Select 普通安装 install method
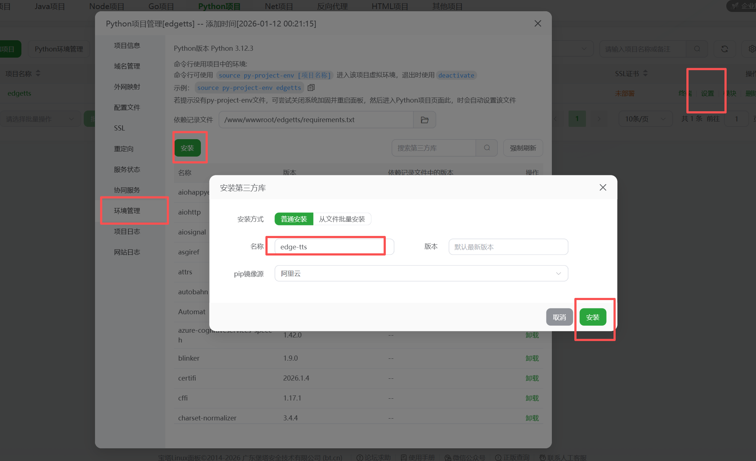Viewport: 756px width, 461px height. pos(294,219)
